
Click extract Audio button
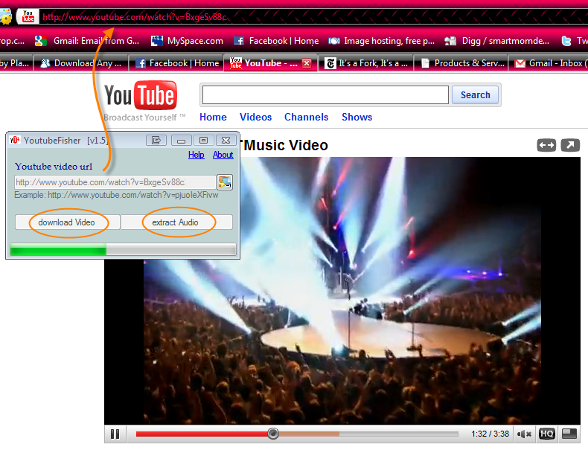[x=176, y=222]
